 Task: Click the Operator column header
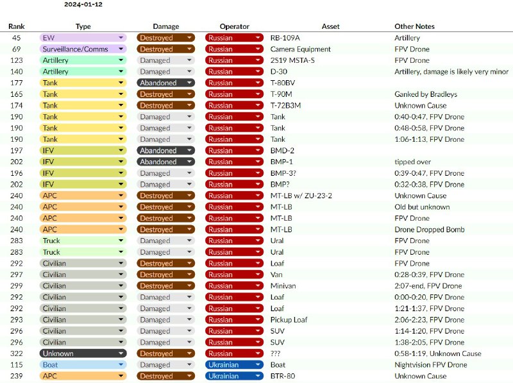click(x=234, y=26)
